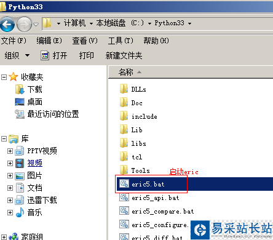Viewport: 273px width, 240px height.
Task: Click 新建文件夹 to create a folder
Action: click(124, 55)
